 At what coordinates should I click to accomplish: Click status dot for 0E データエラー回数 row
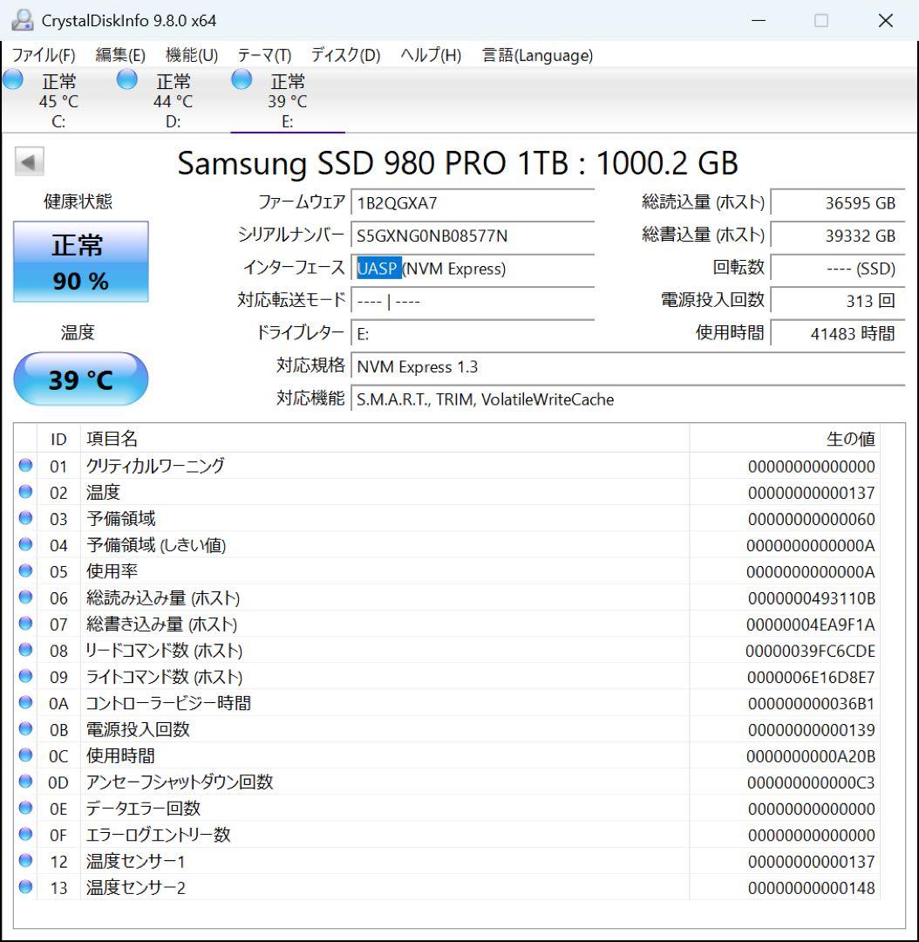pos(25,808)
